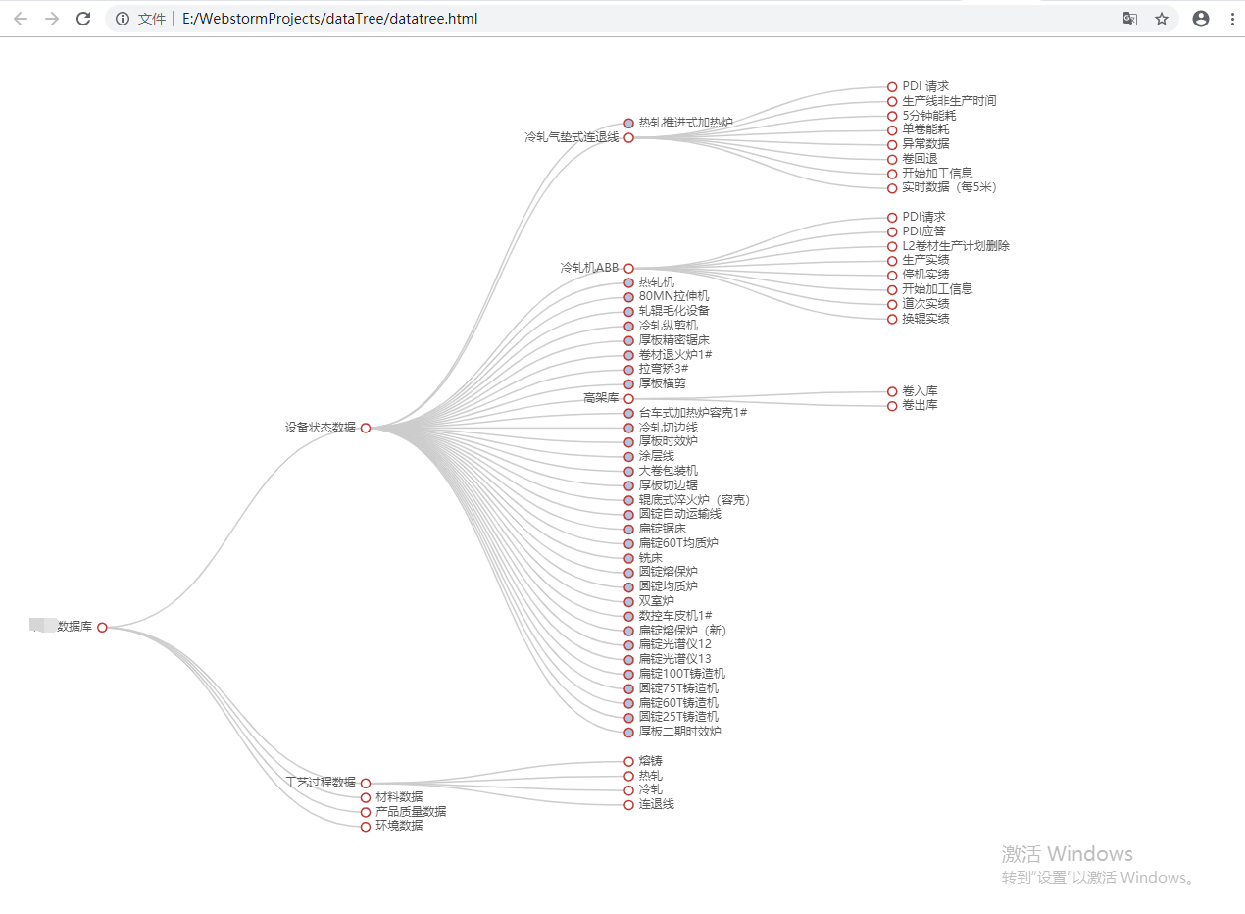Bookmark this page with the star icon
The image size is (1245, 914).
1162,18
